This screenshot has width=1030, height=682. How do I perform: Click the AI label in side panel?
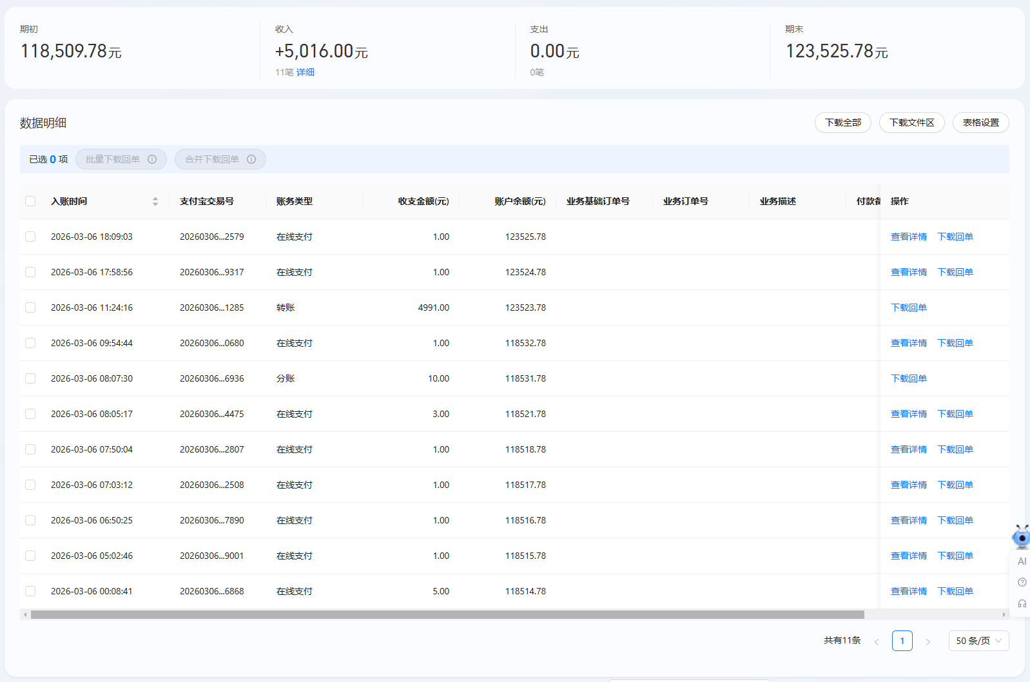pyautogui.click(x=1022, y=561)
